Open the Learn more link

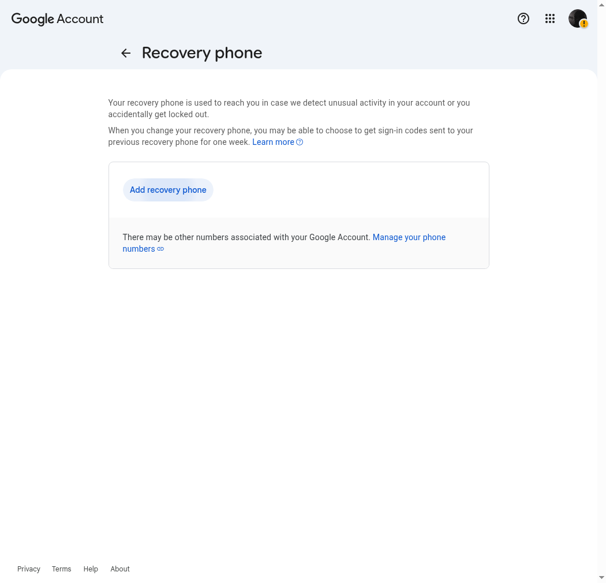[273, 142]
